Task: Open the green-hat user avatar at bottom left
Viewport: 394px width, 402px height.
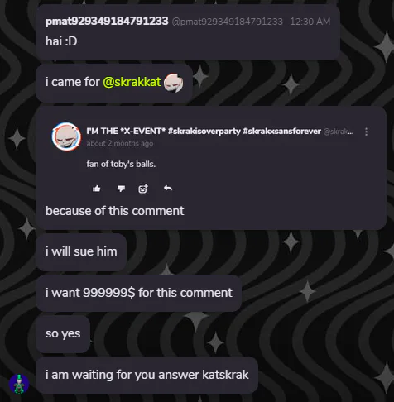Action: coord(19,384)
